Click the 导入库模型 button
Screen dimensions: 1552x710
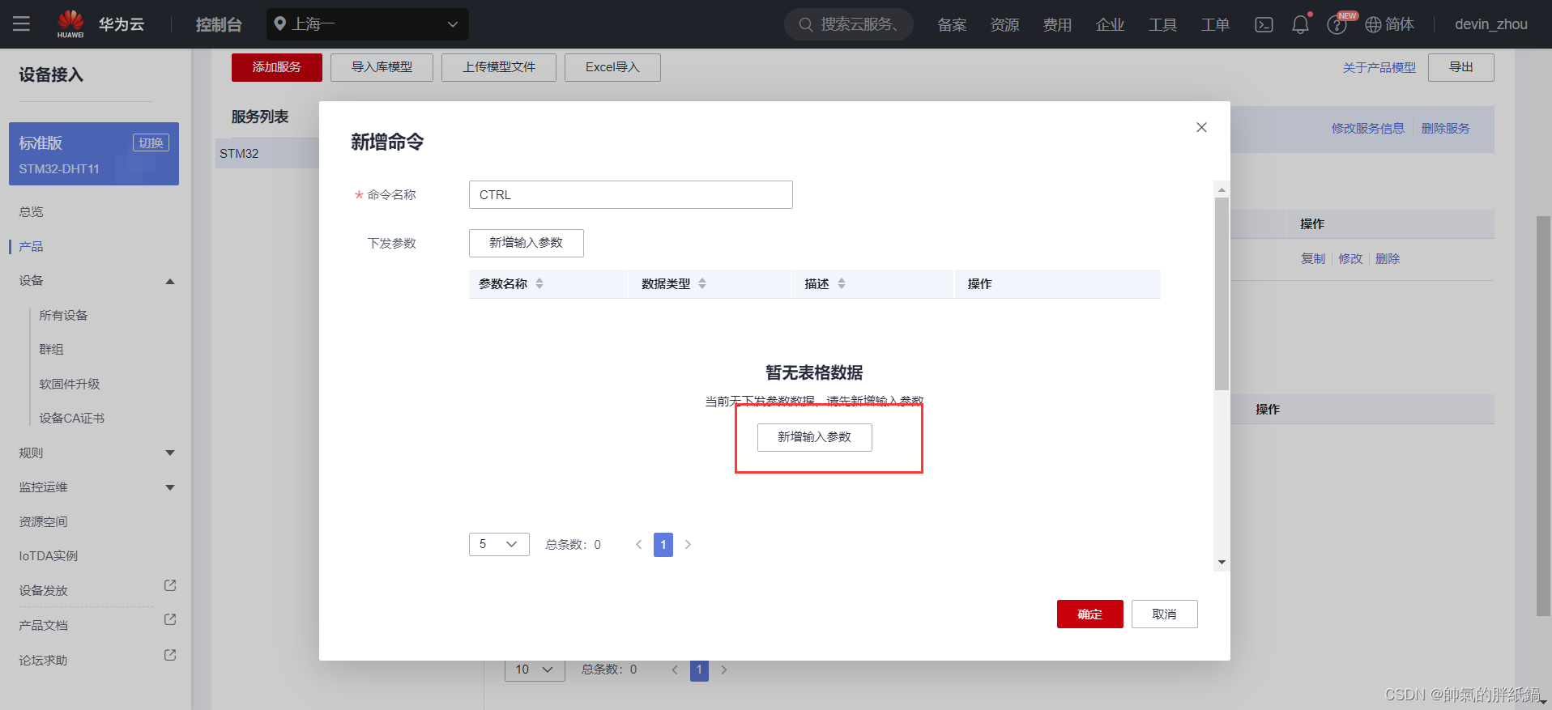[x=382, y=67]
